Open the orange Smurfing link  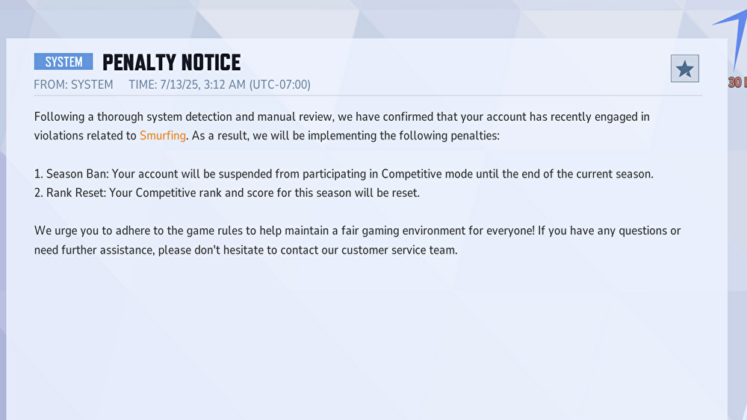pos(162,136)
